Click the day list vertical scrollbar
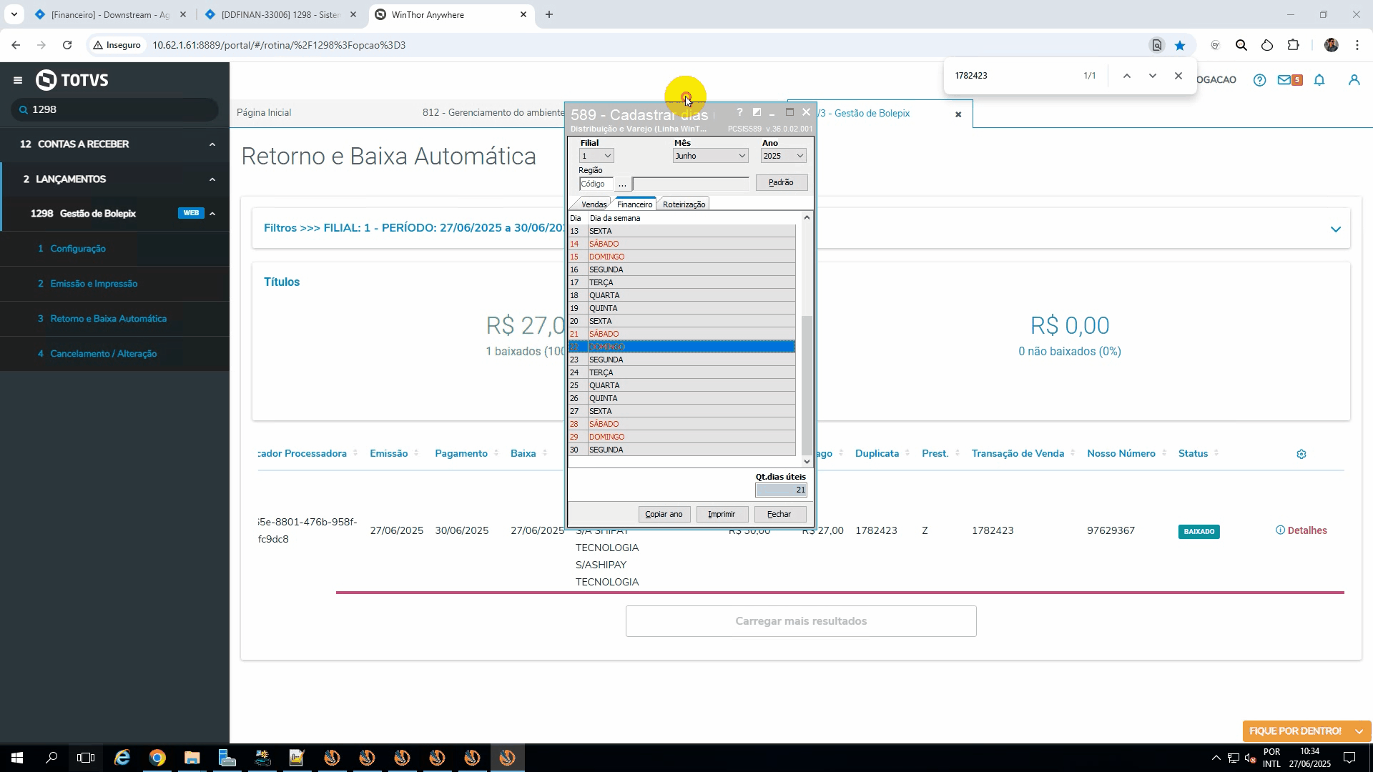The width and height of the screenshot is (1373, 772). [x=807, y=386]
